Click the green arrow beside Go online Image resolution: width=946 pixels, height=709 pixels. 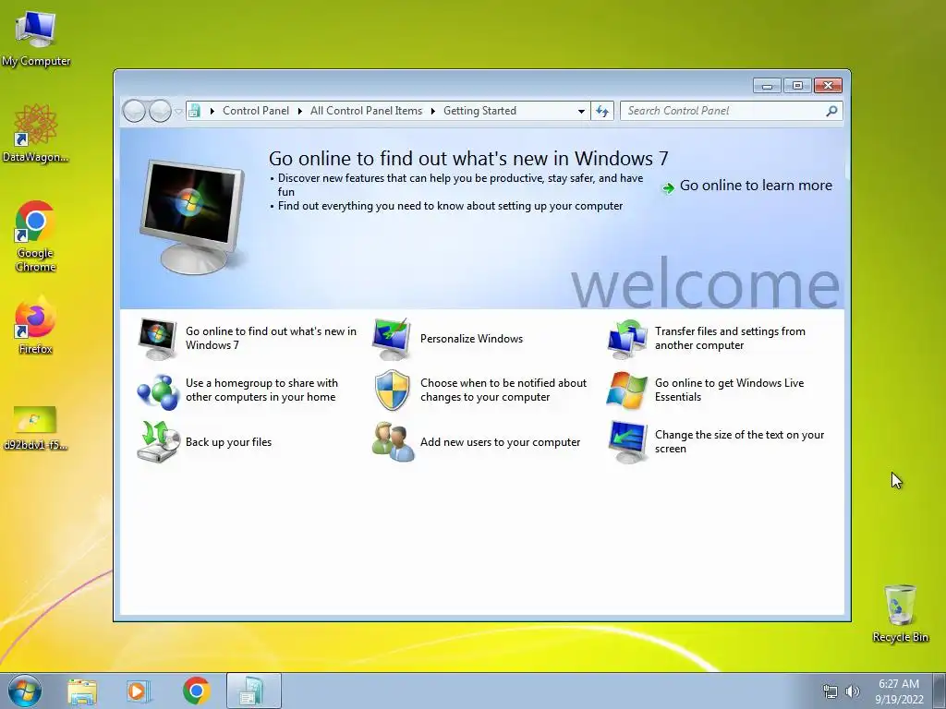[668, 188]
